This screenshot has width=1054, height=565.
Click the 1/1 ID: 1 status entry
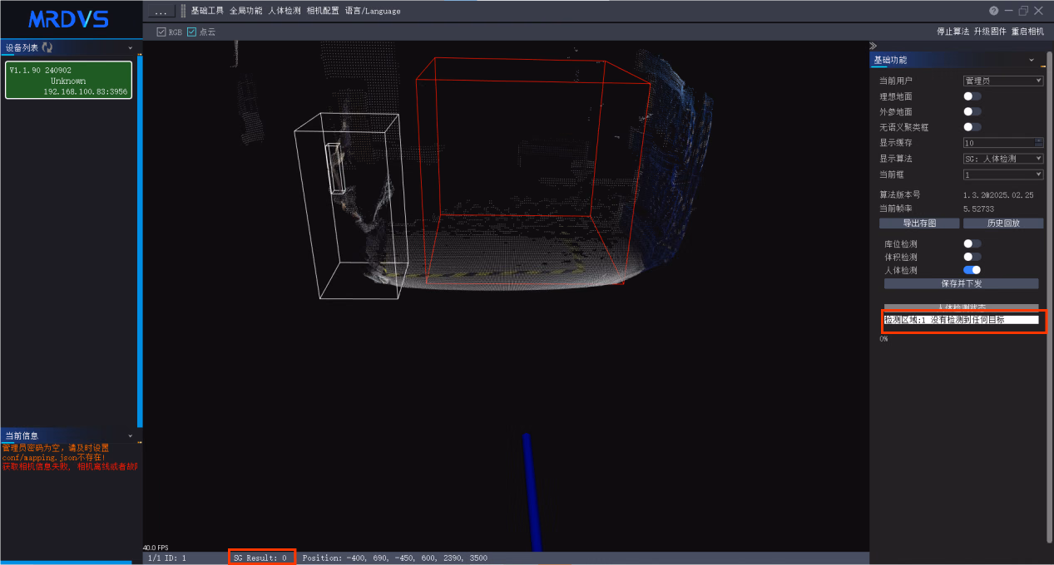click(166, 558)
